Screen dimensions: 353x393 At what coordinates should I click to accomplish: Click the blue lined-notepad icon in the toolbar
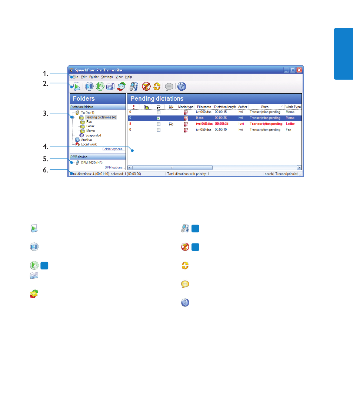tap(110, 87)
